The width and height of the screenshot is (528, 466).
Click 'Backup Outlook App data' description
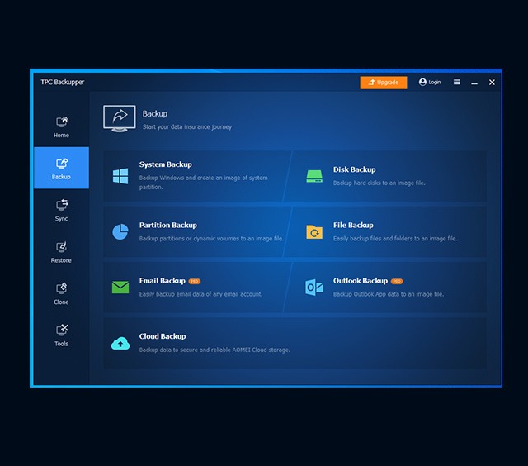pyautogui.click(x=389, y=294)
